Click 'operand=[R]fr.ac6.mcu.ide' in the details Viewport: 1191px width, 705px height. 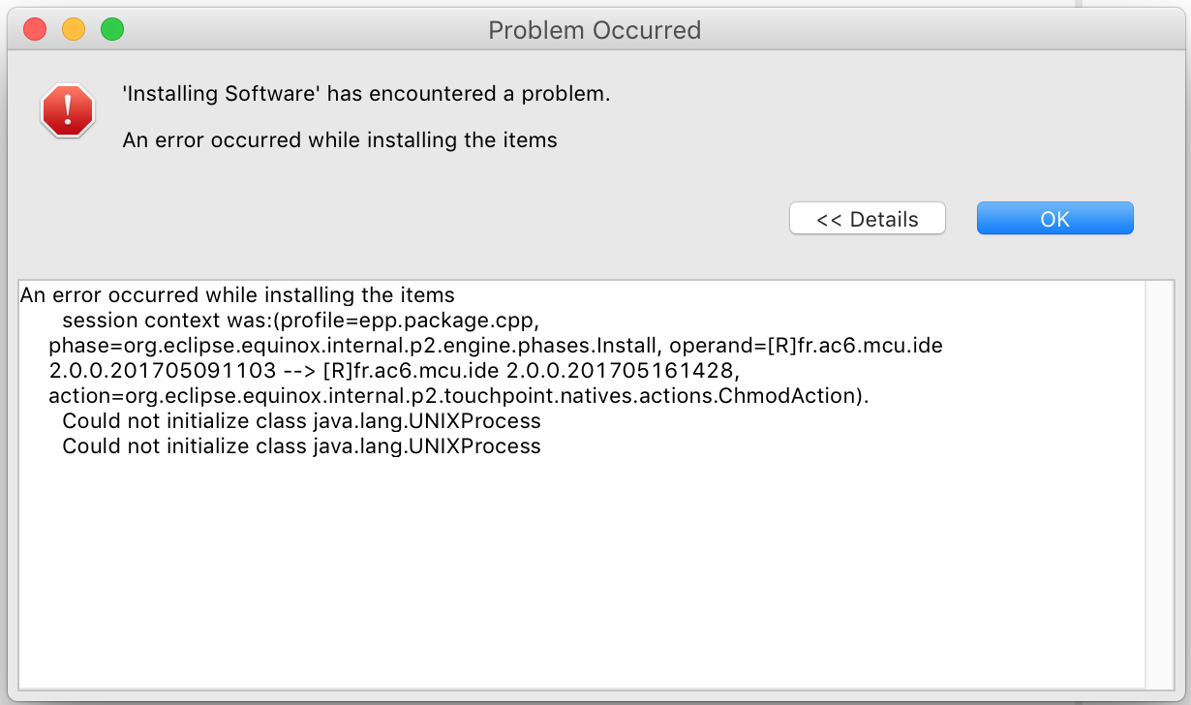click(806, 345)
